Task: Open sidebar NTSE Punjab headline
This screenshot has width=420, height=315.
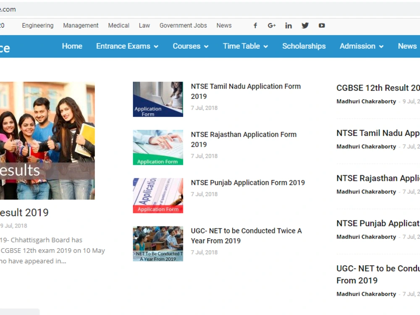Action: click(378, 223)
